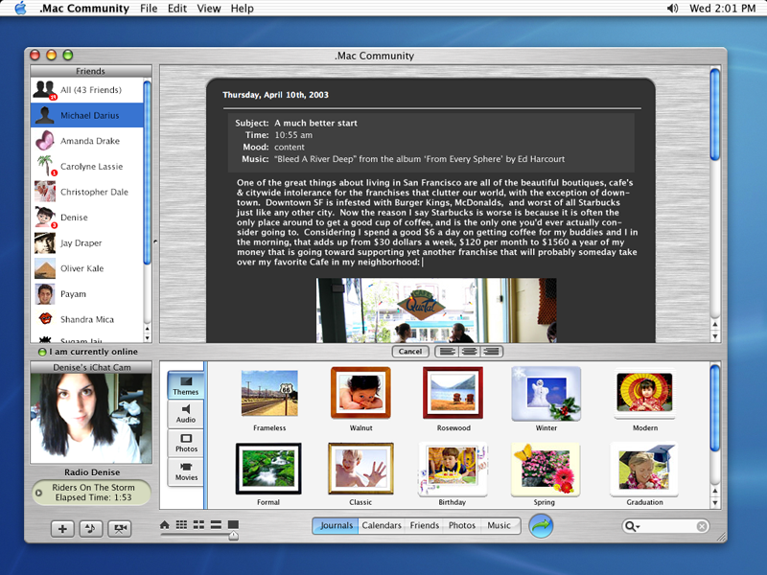Select friend Jay Draper
Screen dimensions: 767x575
87,243
